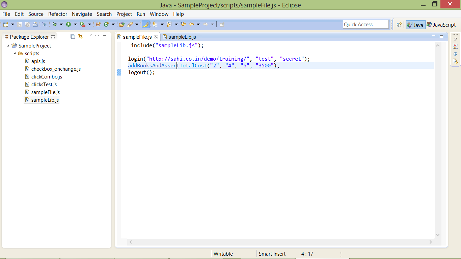Viewport: 461px width, 259px height.
Task: Collapse the scripts folder in Package Explorer
Action: pyautogui.click(x=15, y=53)
